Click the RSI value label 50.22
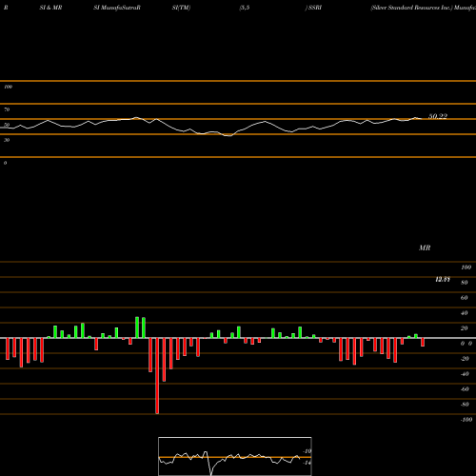This screenshot has height=476, width=476. click(438, 116)
